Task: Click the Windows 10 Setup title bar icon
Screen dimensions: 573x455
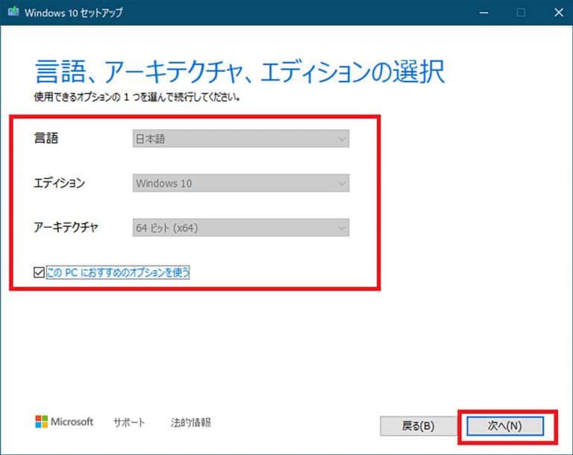Action: (13, 12)
